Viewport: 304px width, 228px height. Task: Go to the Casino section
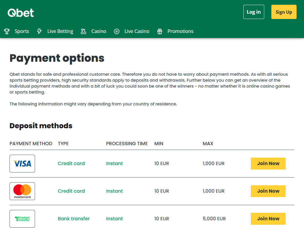[x=99, y=31]
